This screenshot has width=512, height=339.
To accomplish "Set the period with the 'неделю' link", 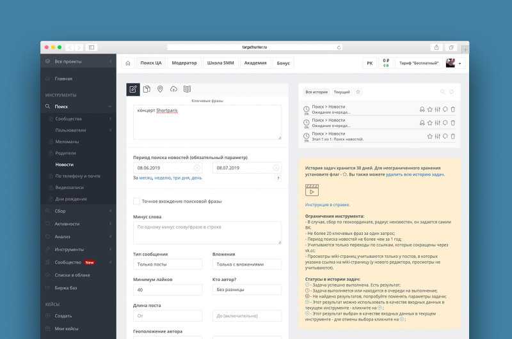I will click(163, 178).
